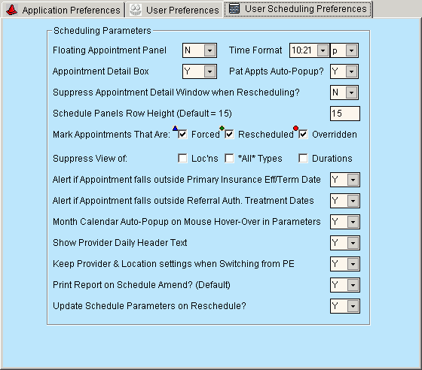Check the *All* Types suppress checkbox

click(229, 158)
